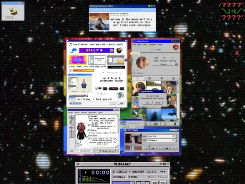Select the eraser tool in paint toolbox
The height and width of the screenshot is (184, 245).
70,119
